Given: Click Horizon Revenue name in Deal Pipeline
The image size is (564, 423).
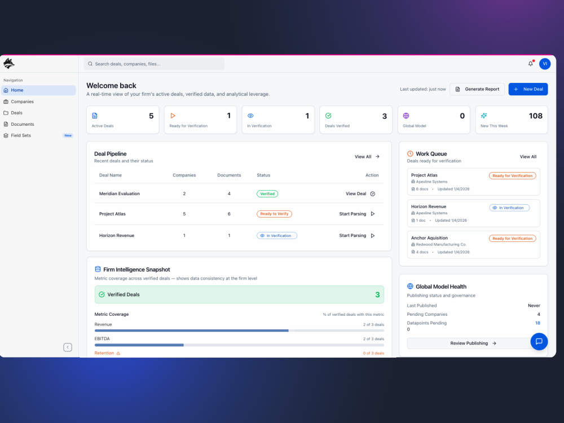Looking at the screenshot, I should click(117, 236).
